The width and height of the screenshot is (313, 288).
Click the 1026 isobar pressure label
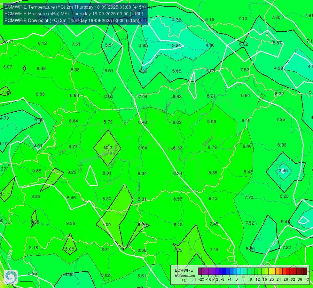coord(10,255)
